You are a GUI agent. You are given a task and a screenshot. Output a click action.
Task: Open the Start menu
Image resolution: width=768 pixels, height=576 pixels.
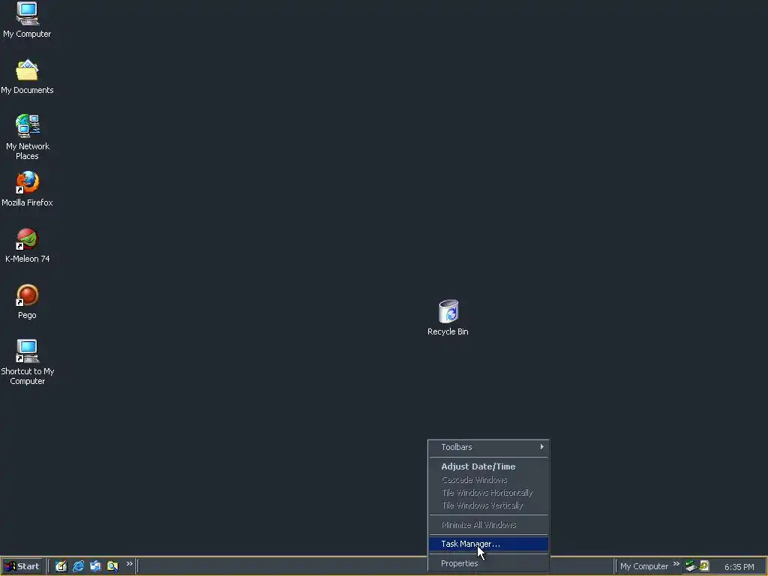(22, 566)
